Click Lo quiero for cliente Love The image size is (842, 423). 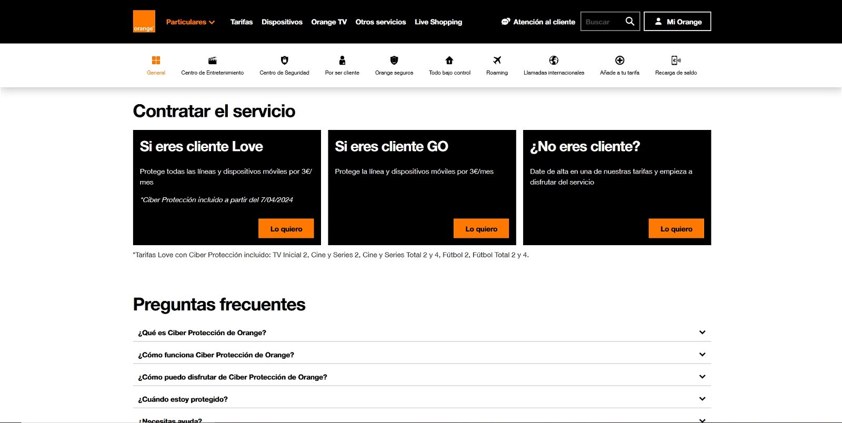click(286, 228)
